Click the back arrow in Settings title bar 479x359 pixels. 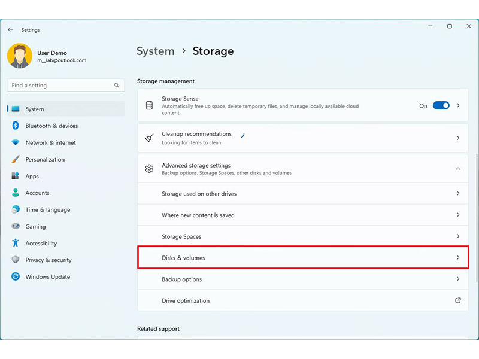10,29
